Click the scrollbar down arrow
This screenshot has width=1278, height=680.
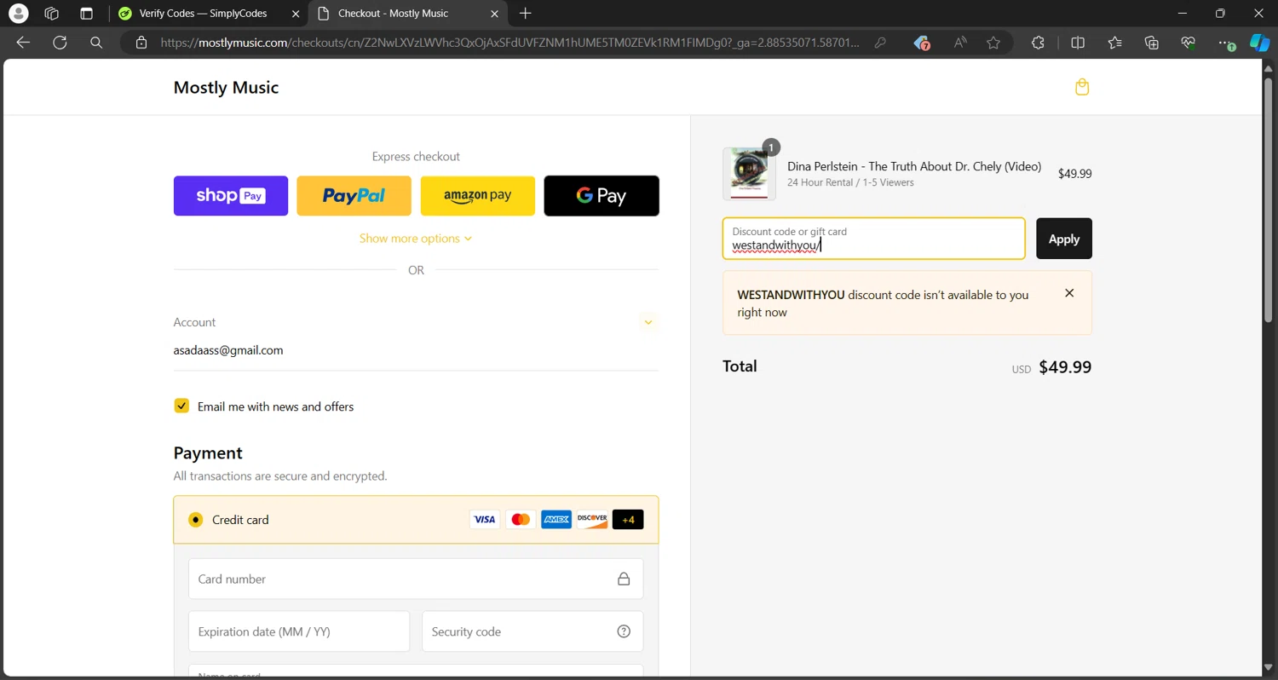(x=1269, y=667)
